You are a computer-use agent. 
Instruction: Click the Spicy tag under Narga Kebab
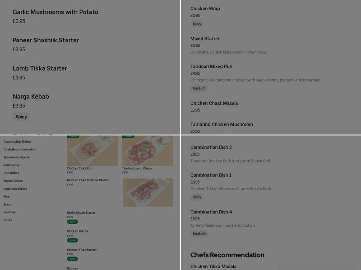click(x=21, y=117)
